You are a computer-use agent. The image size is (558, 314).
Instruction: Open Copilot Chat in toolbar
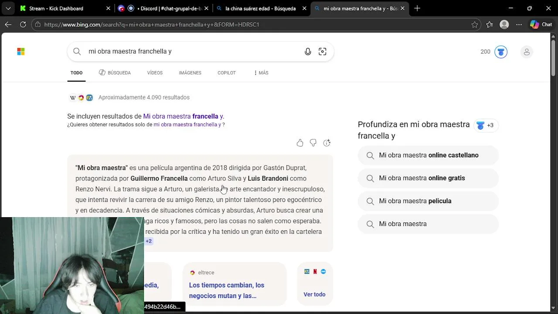(541, 24)
